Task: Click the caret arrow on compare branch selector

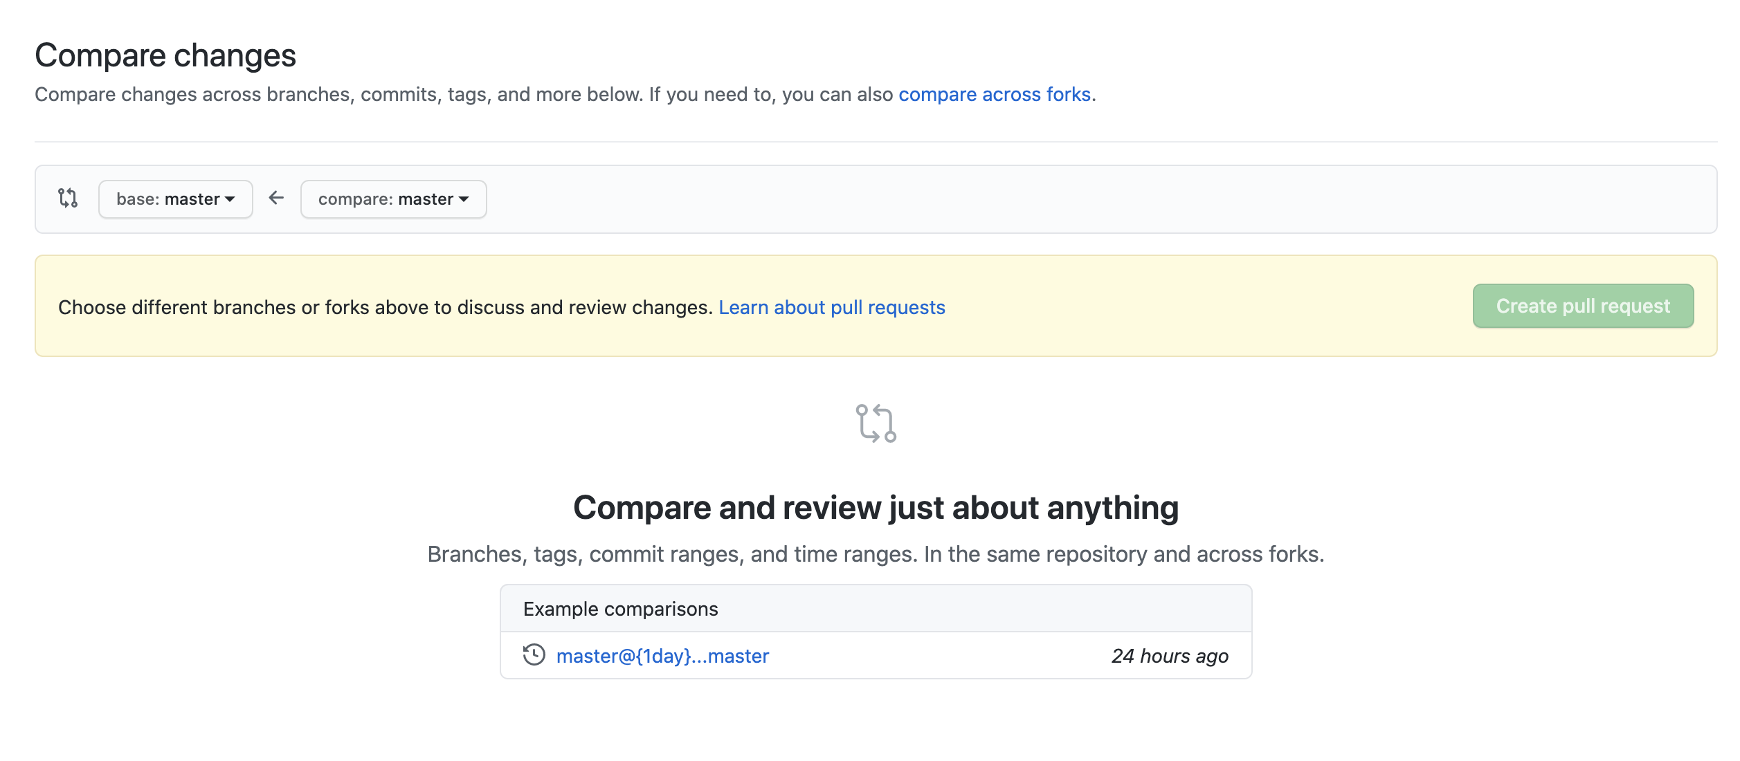Action: pyautogui.click(x=464, y=199)
